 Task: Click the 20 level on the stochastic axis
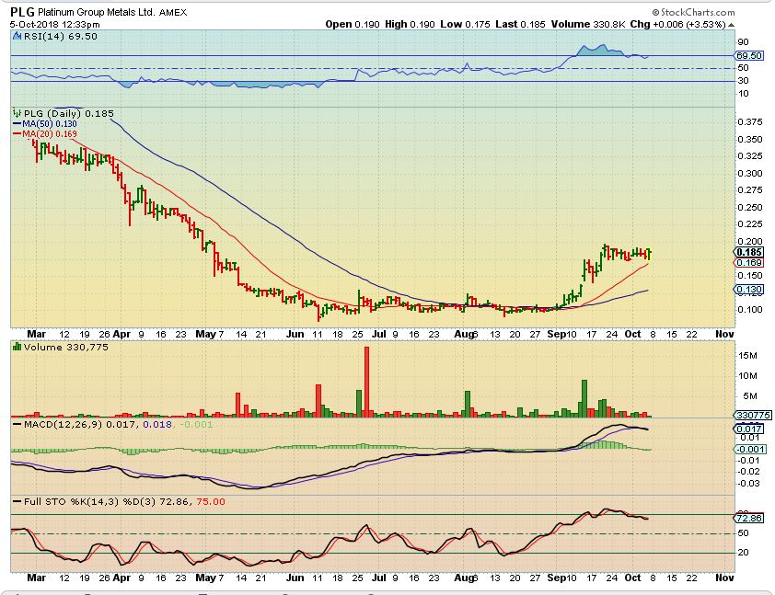(x=743, y=553)
